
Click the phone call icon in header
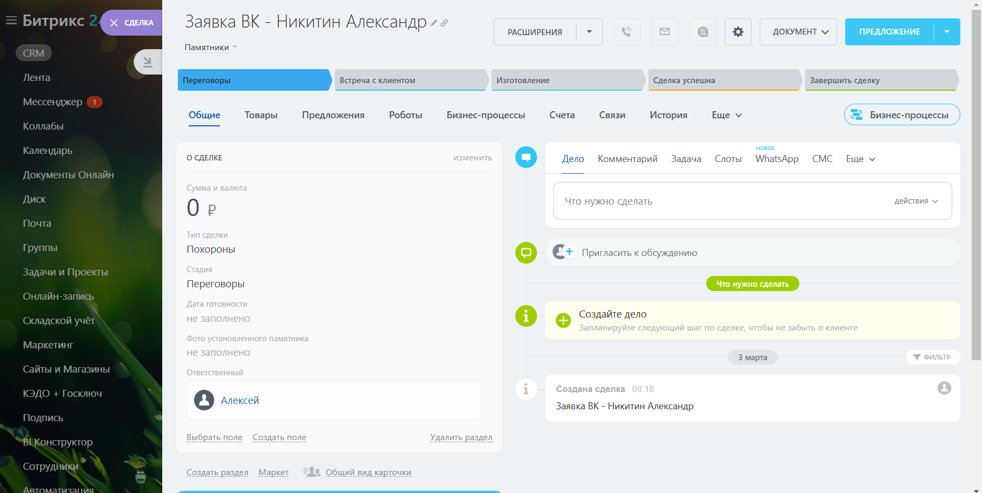[x=627, y=32]
